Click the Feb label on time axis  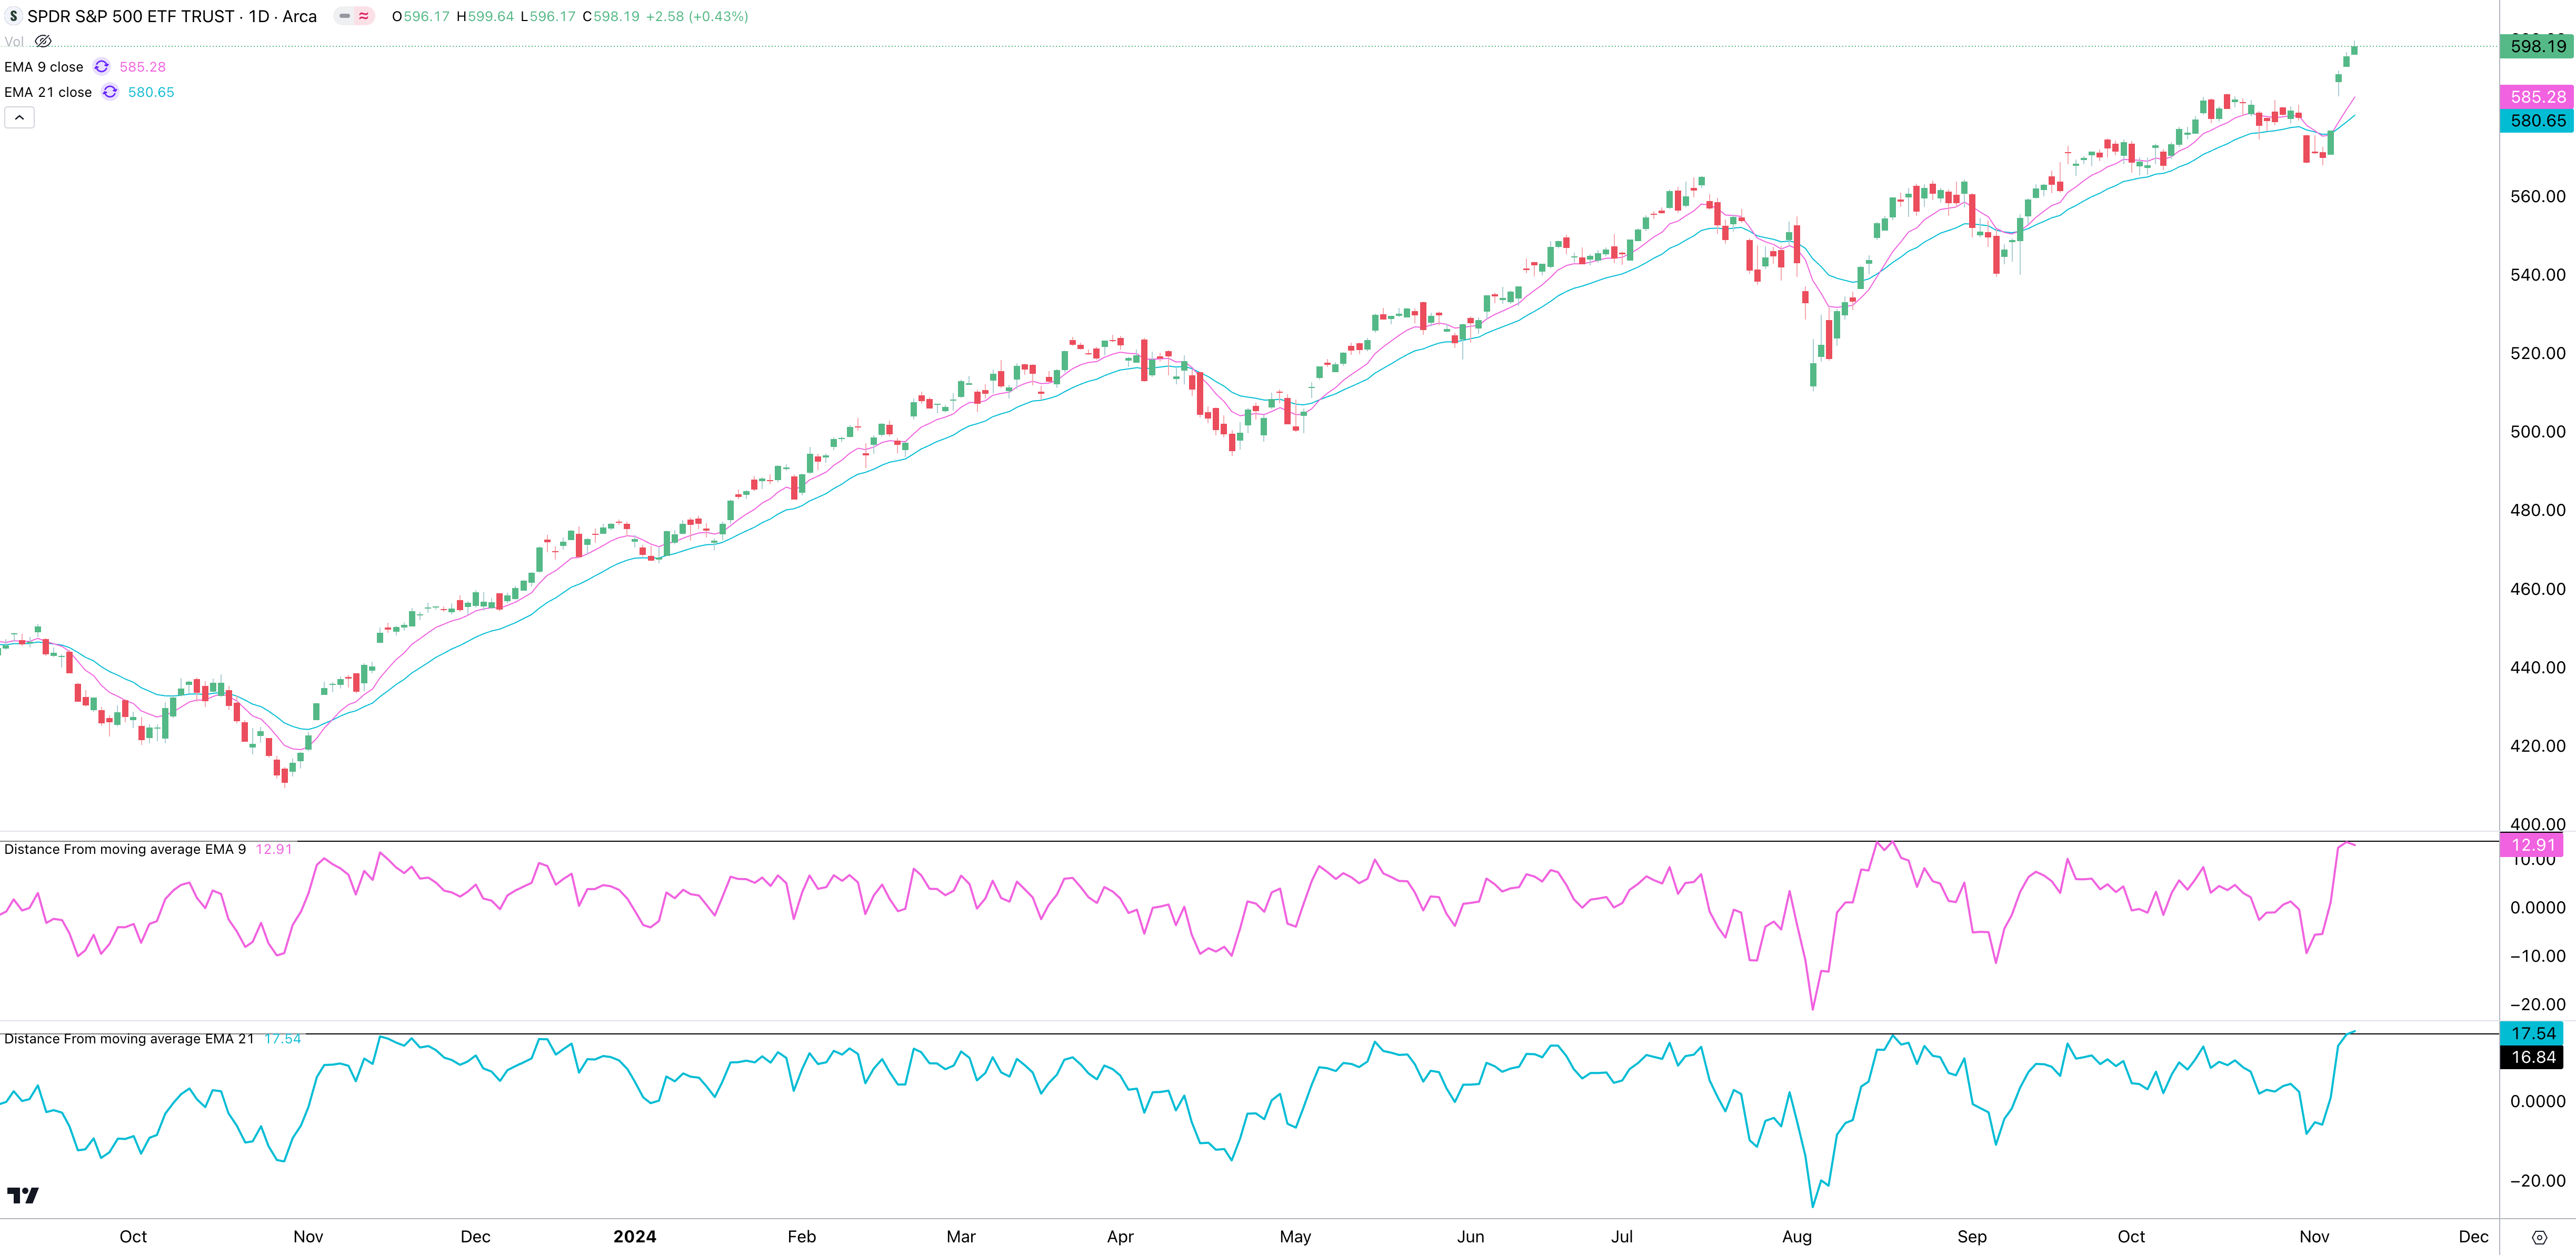tap(802, 1236)
